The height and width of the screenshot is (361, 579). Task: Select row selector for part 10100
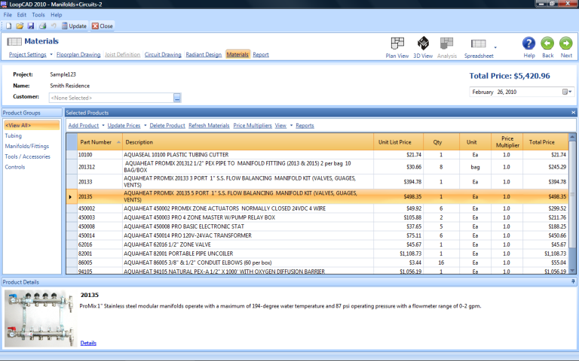tap(72, 155)
